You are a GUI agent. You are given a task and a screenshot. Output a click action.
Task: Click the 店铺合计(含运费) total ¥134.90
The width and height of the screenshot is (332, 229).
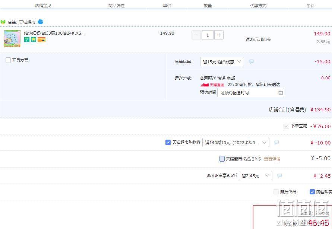click(x=320, y=109)
